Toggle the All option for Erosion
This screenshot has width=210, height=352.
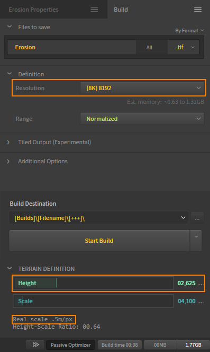[149, 47]
